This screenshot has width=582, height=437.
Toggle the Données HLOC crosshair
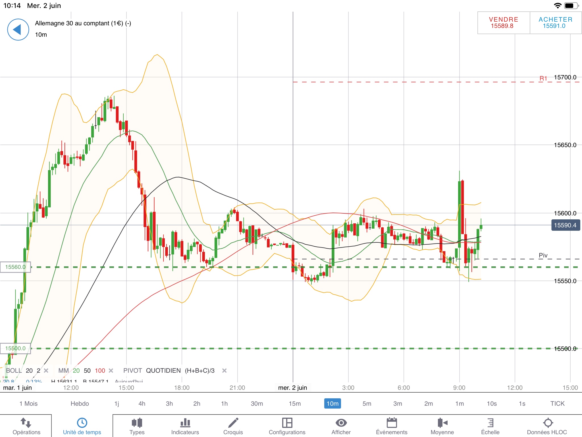click(x=547, y=426)
